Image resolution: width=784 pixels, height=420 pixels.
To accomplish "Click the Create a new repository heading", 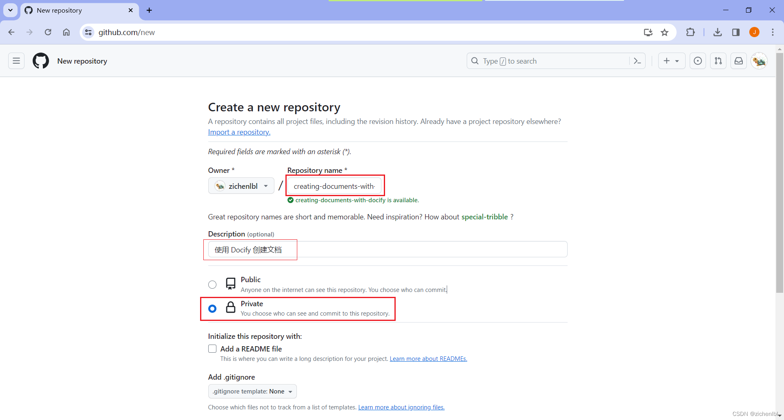I will pos(274,107).
